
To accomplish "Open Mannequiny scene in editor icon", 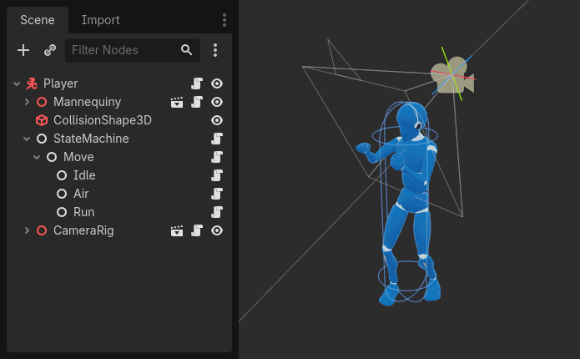I will coord(177,102).
